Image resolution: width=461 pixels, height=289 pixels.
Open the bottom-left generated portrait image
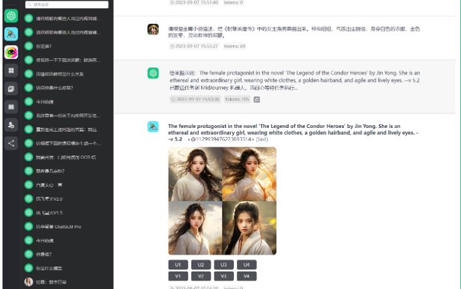[x=195, y=228]
